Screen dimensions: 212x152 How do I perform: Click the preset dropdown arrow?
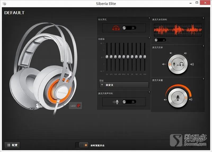tap(102, 85)
